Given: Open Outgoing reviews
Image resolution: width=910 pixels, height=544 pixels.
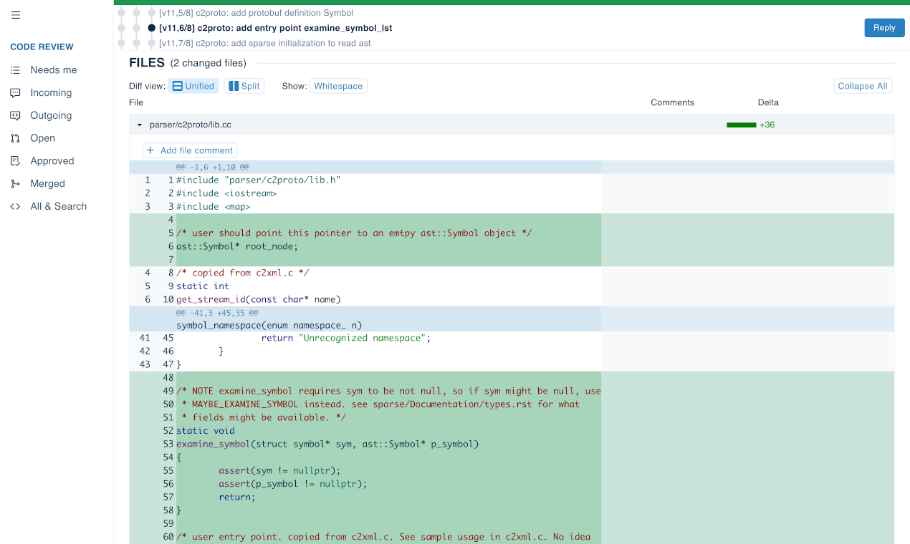Looking at the screenshot, I should 51,115.
